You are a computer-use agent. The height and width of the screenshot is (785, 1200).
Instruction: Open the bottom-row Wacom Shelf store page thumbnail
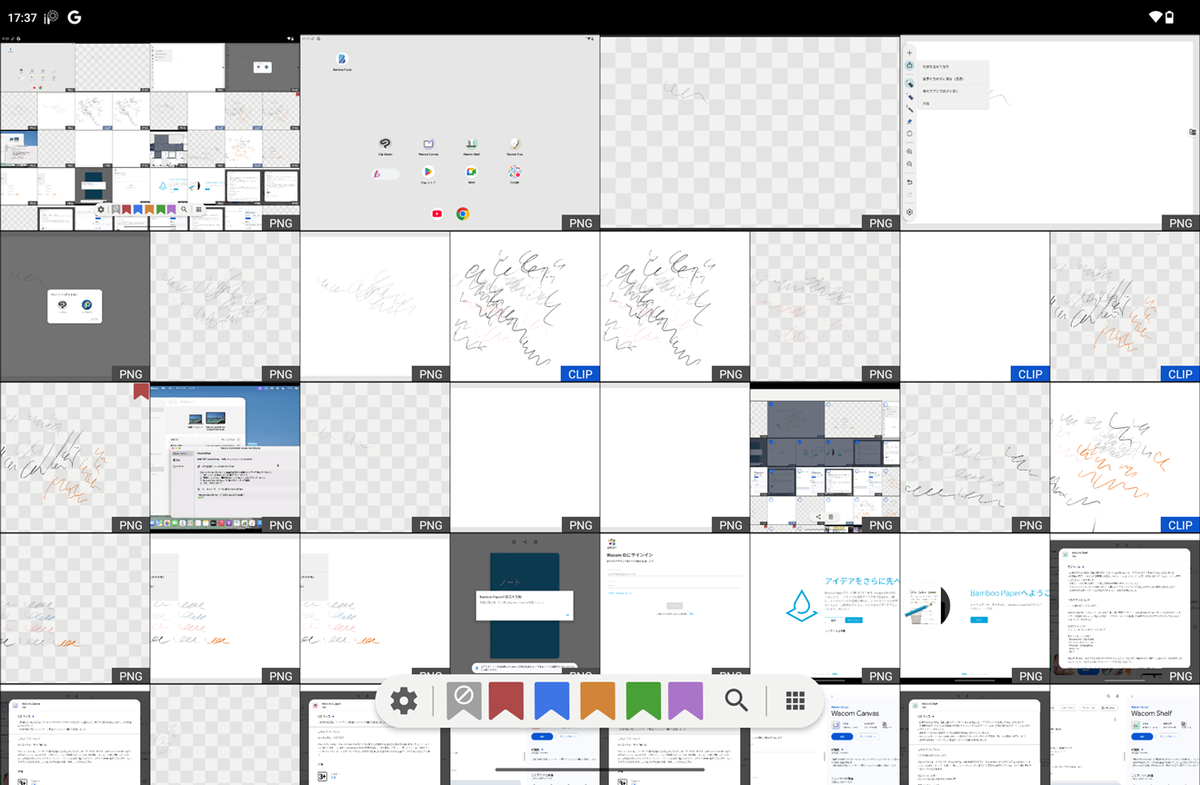pos(1125,735)
